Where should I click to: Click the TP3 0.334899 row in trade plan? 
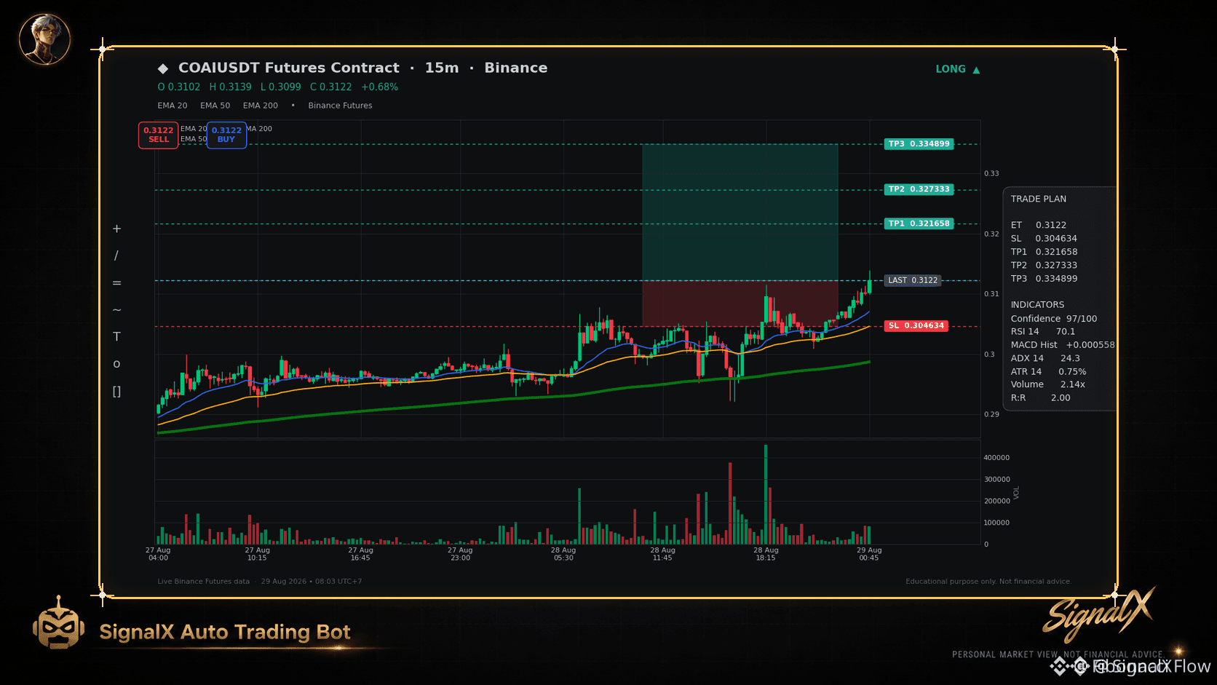(1044, 278)
